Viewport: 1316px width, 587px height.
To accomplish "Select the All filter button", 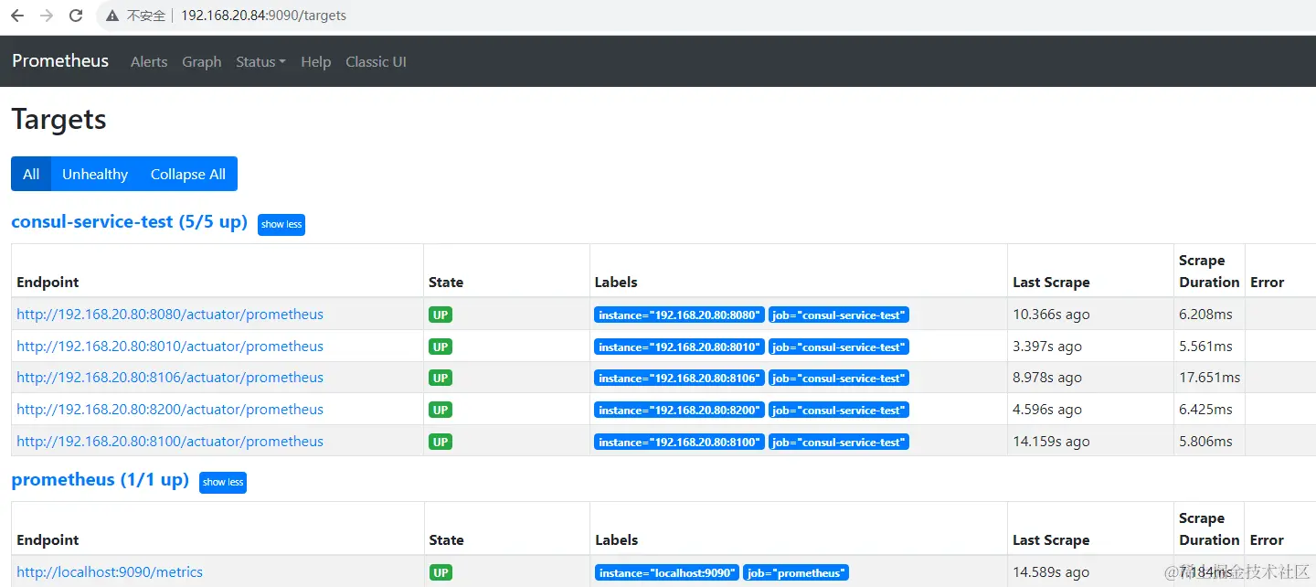I will [31, 174].
